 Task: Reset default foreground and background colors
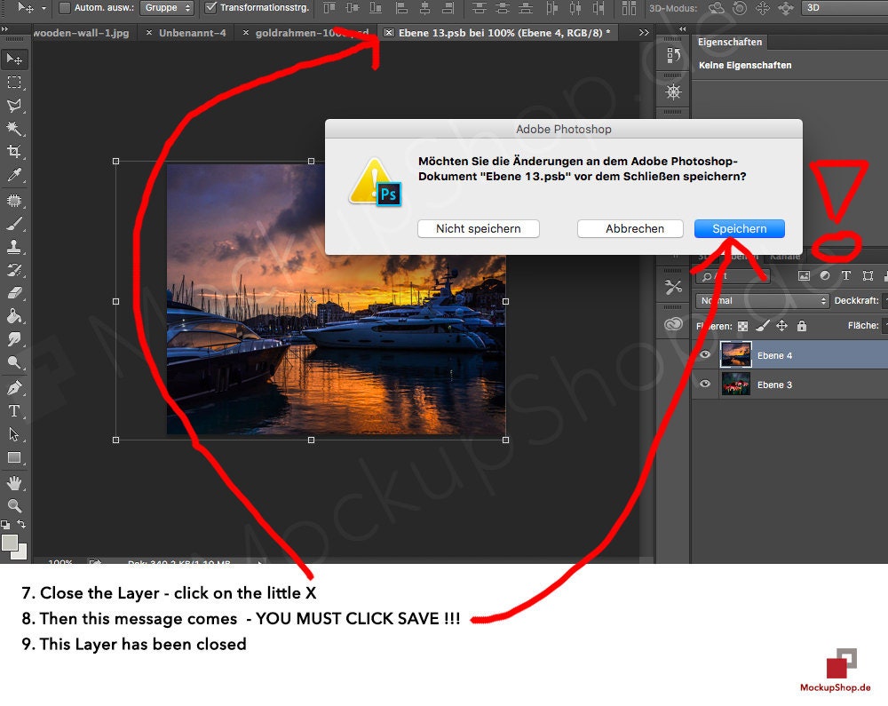pos(5,524)
